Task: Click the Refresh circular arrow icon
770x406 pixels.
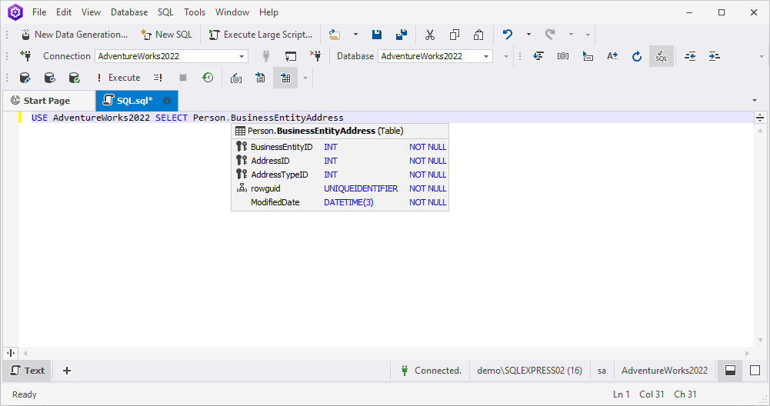Action: click(x=636, y=56)
